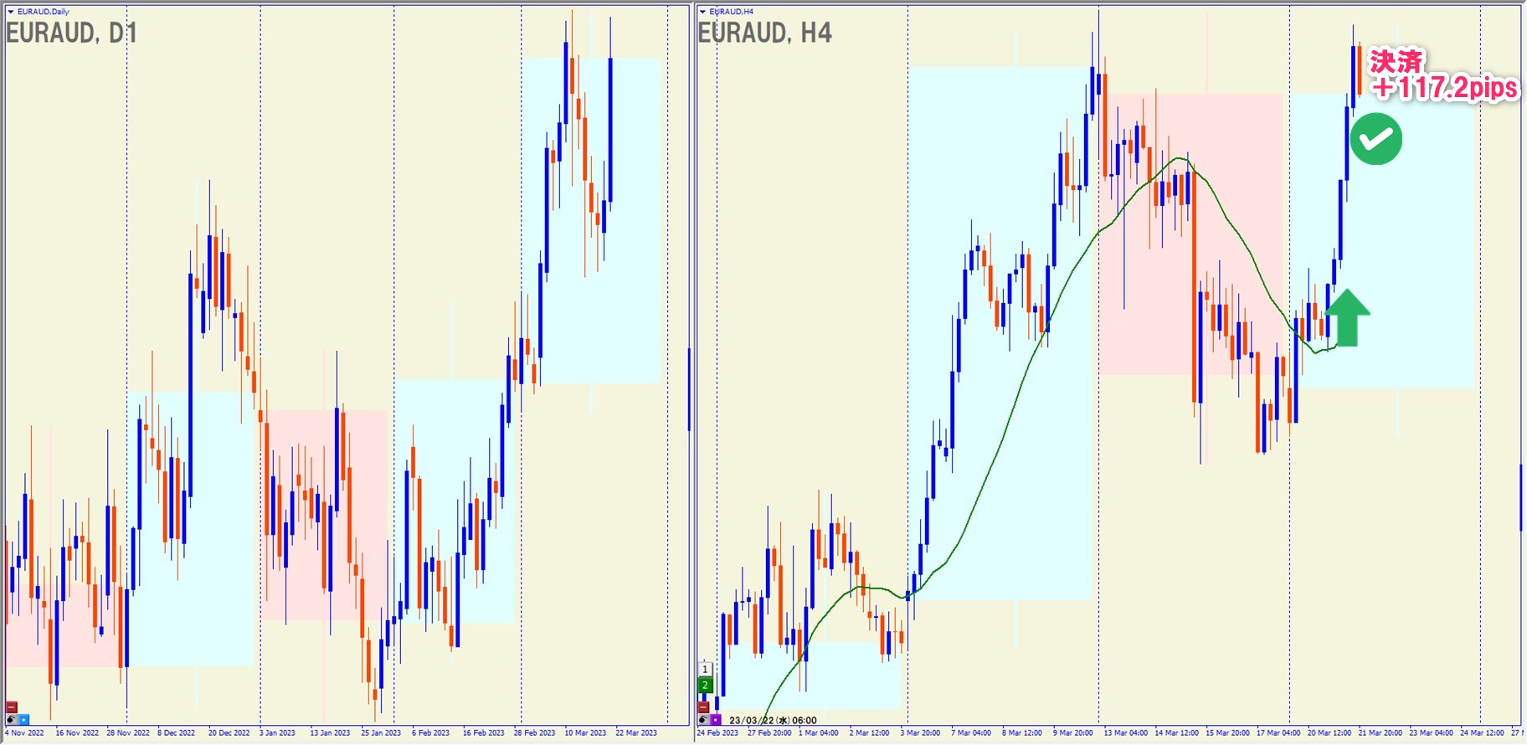The image size is (1527, 745).
Task: Click the 20 Mar 12:00 tick on H4 axis
Action: coord(1329,733)
